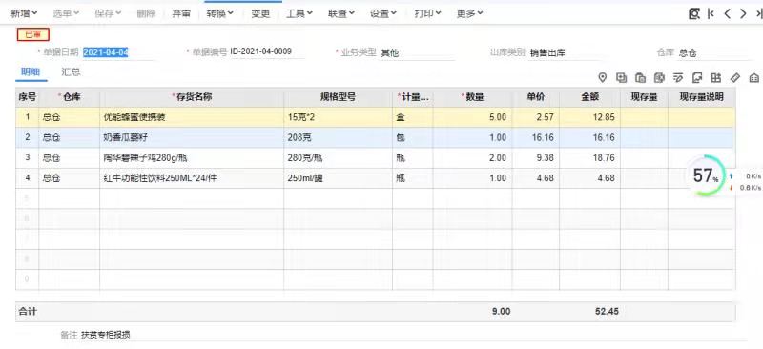Click the document gear icon above the table
This screenshot has height=349, width=763.
point(659,77)
